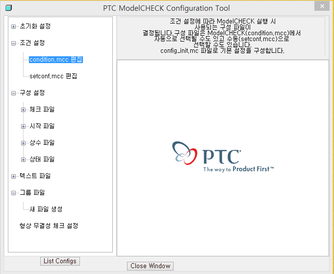This screenshot has width=334, height=274.
Task: Click the Close Window button
Action: click(x=151, y=266)
